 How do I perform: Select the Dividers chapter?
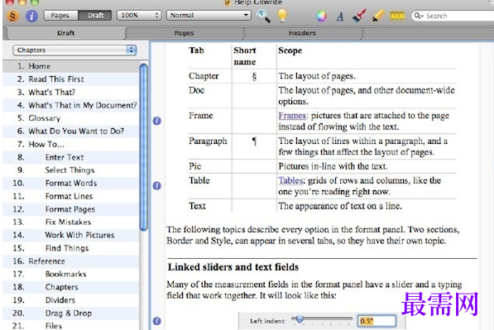(71, 300)
